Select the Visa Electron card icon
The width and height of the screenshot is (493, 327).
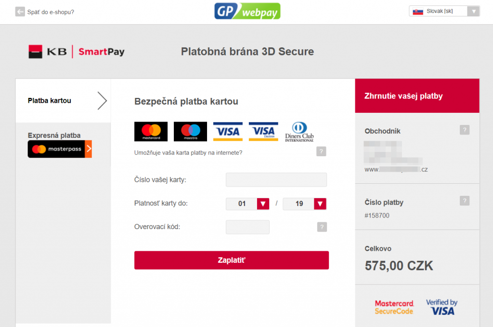coord(263,131)
